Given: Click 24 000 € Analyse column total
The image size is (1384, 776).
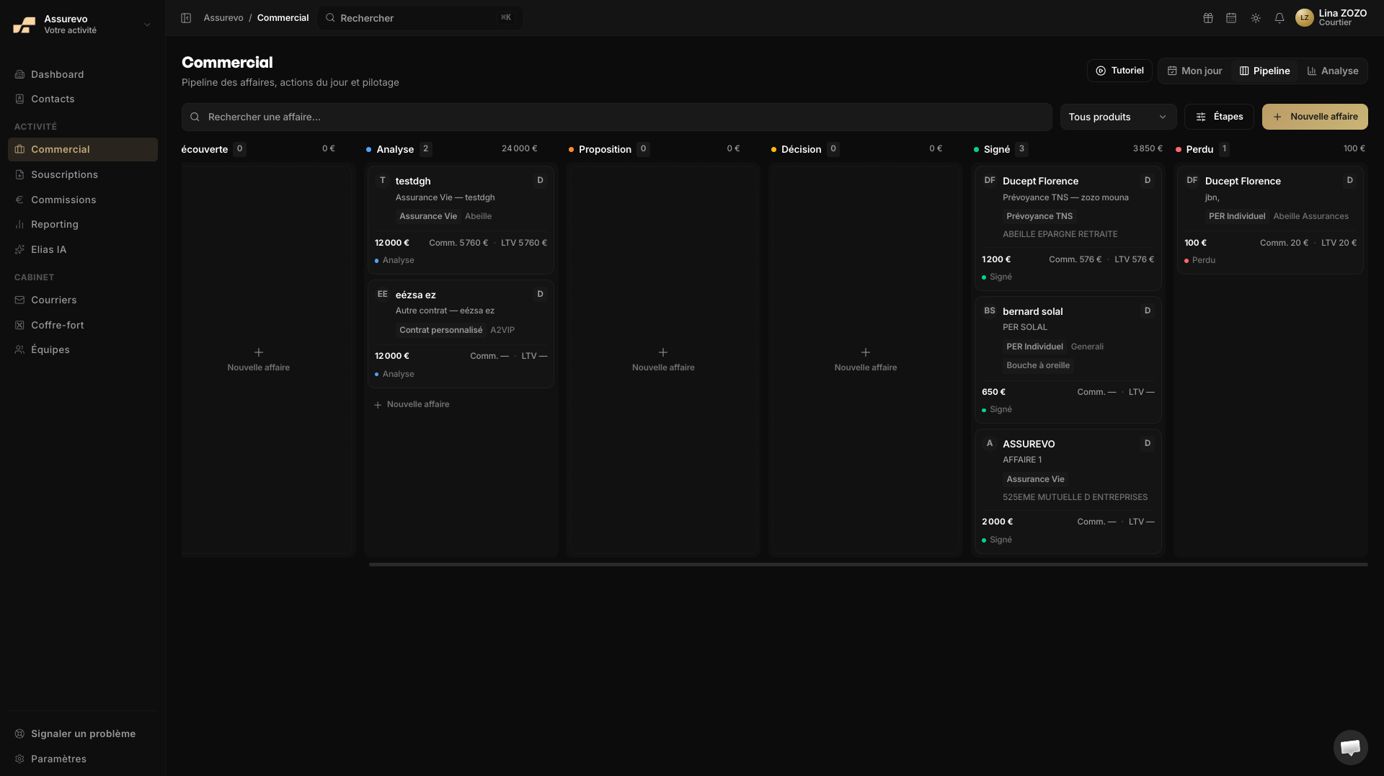Looking at the screenshot, I should 520,148.
